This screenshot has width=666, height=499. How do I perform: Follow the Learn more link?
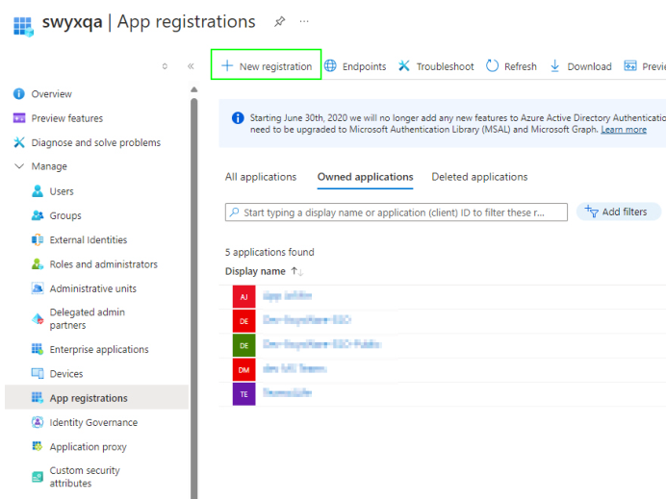(x=624, y=130)
